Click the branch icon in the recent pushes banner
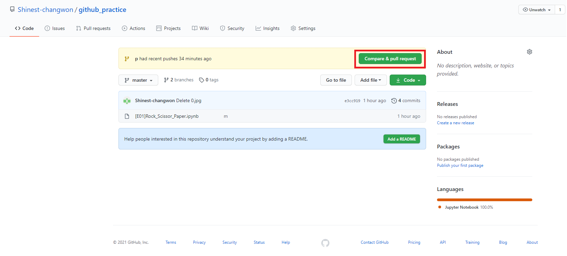Viewport: 567px width, 256px height. click(127, 59)
